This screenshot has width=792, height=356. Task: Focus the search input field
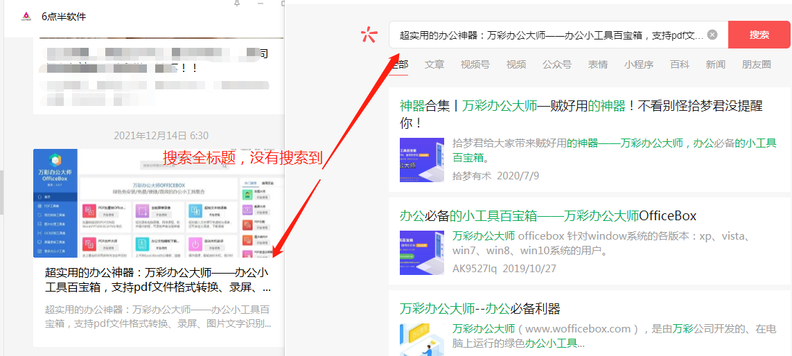coord(558,35)
